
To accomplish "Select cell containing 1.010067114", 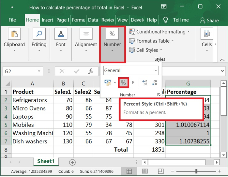I will pyautogui.click(x=188, y=125).
